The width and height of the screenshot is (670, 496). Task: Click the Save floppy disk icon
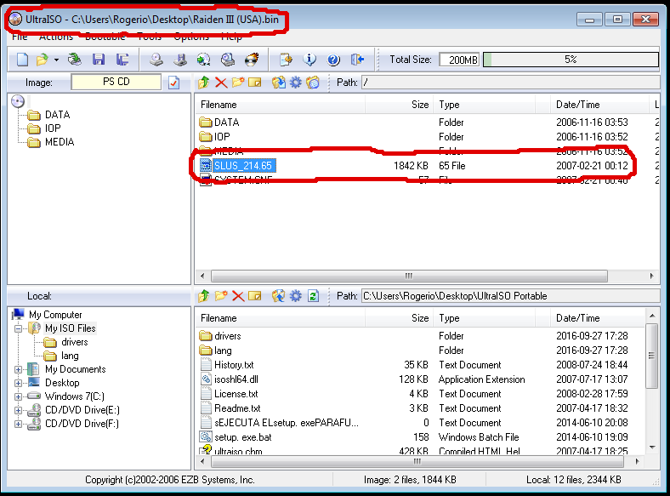click(x=99, y=60)
